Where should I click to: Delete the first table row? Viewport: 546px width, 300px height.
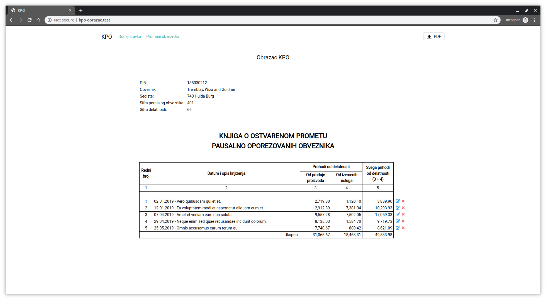coord(403,201)
